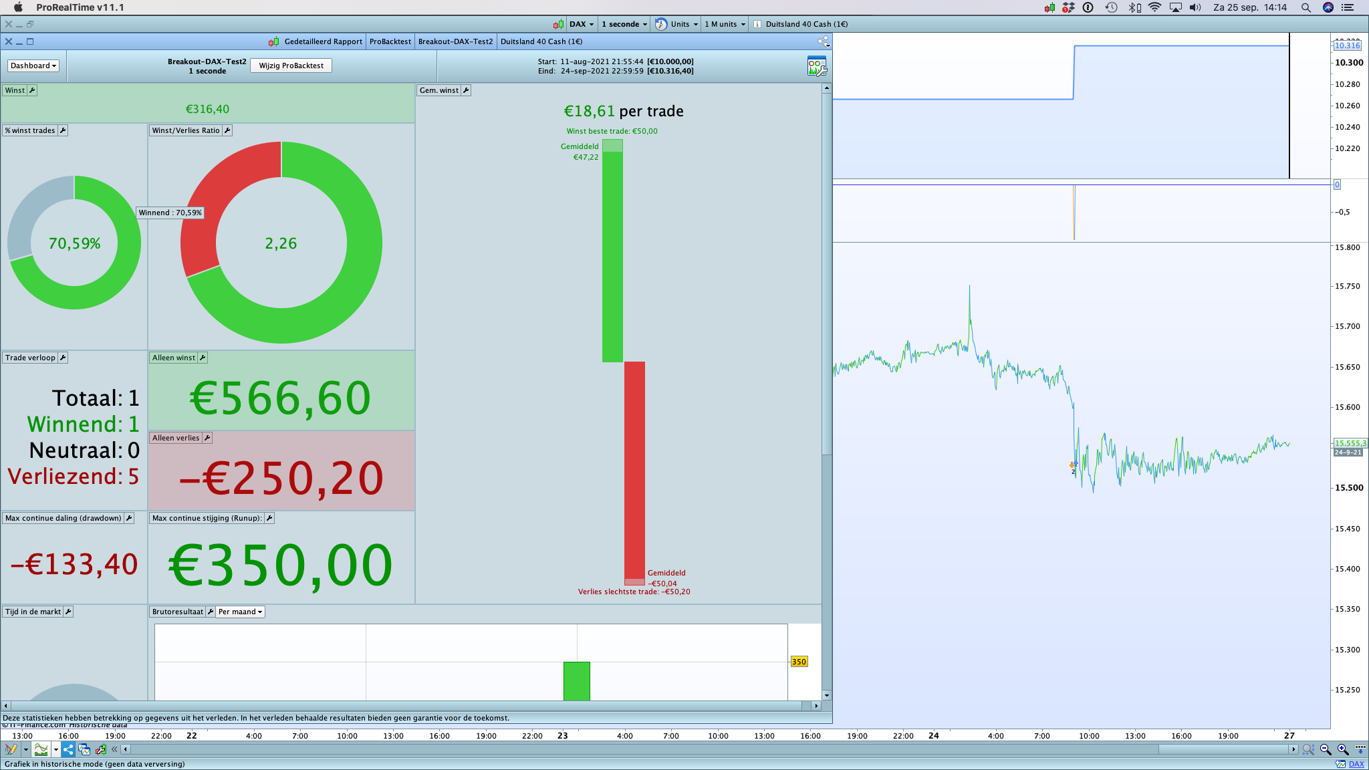The height and width of the screenshot is (770, 1369).
Task: Click the report settings icon top right
Action: 816,66
